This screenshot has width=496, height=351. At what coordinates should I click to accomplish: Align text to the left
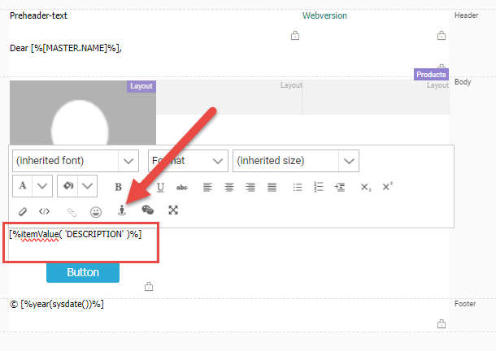point(208,187)
